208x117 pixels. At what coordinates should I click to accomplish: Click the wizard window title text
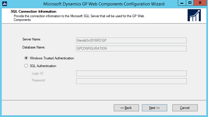pos(104,4)
